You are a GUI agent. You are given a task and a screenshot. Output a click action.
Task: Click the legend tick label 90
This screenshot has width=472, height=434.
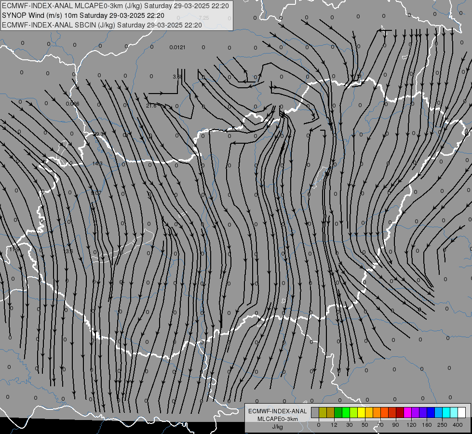395,425
